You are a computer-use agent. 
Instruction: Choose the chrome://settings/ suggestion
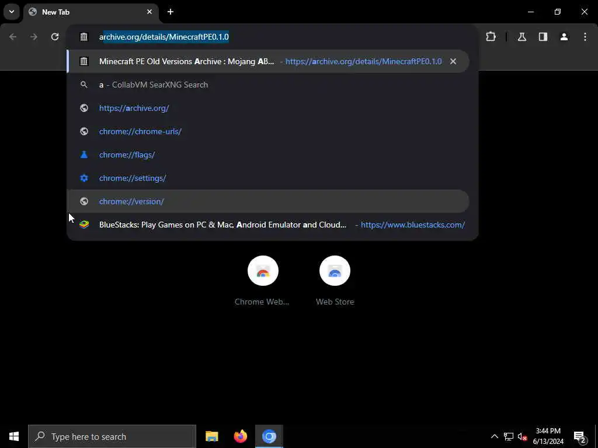267,178
